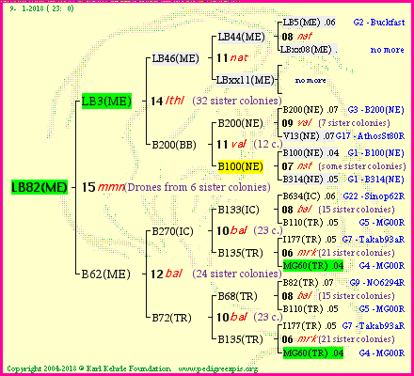Click 10 bal (23 c.) under B68(TR)

pos(249,317)
